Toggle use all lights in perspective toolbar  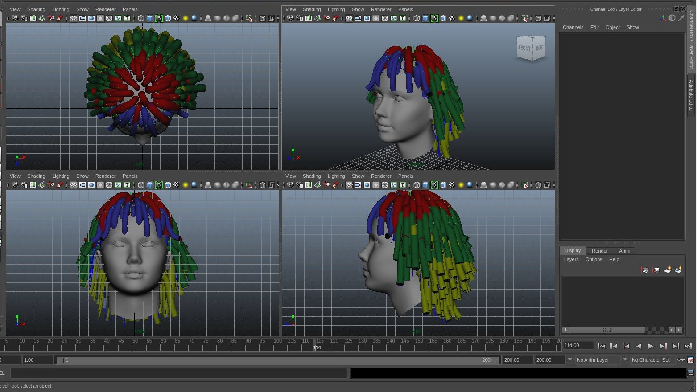461,18
